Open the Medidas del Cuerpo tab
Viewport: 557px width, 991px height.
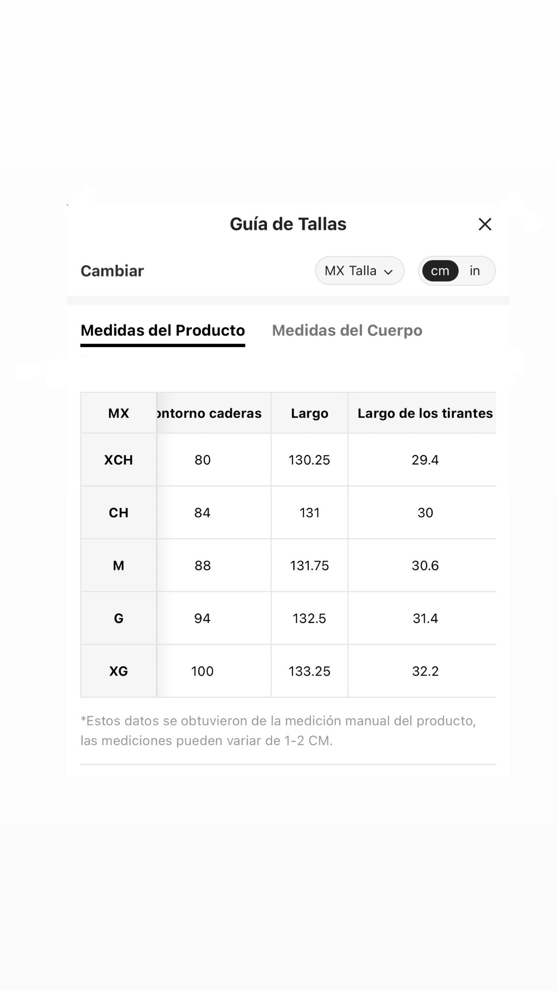(347, 330)
